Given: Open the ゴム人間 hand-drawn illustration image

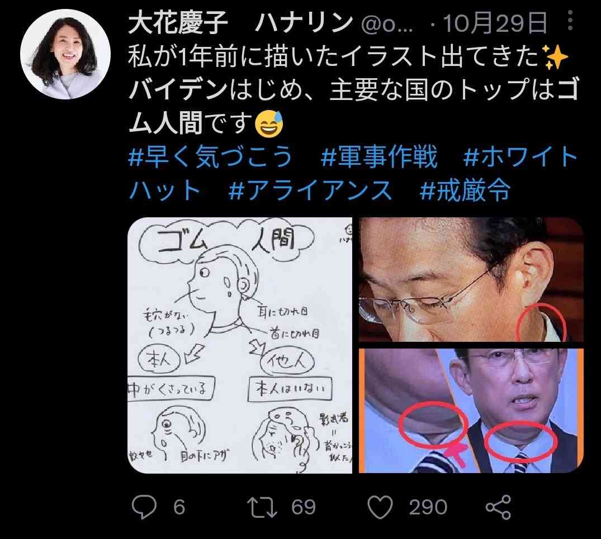Looking at the screenshot, I should 240,345.
